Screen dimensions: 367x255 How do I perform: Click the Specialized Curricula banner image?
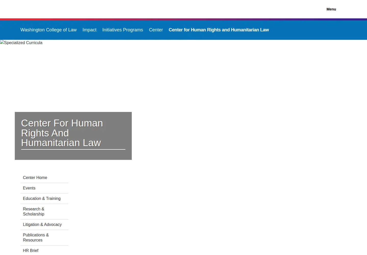point(21,43)
